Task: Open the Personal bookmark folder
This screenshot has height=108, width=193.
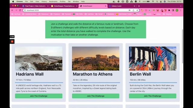Action: [x=66, y=14]
